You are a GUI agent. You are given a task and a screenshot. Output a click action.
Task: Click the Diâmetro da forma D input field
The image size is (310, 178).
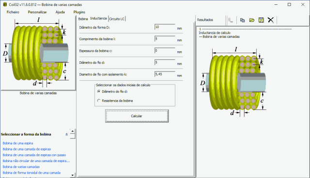click(165, 27)
